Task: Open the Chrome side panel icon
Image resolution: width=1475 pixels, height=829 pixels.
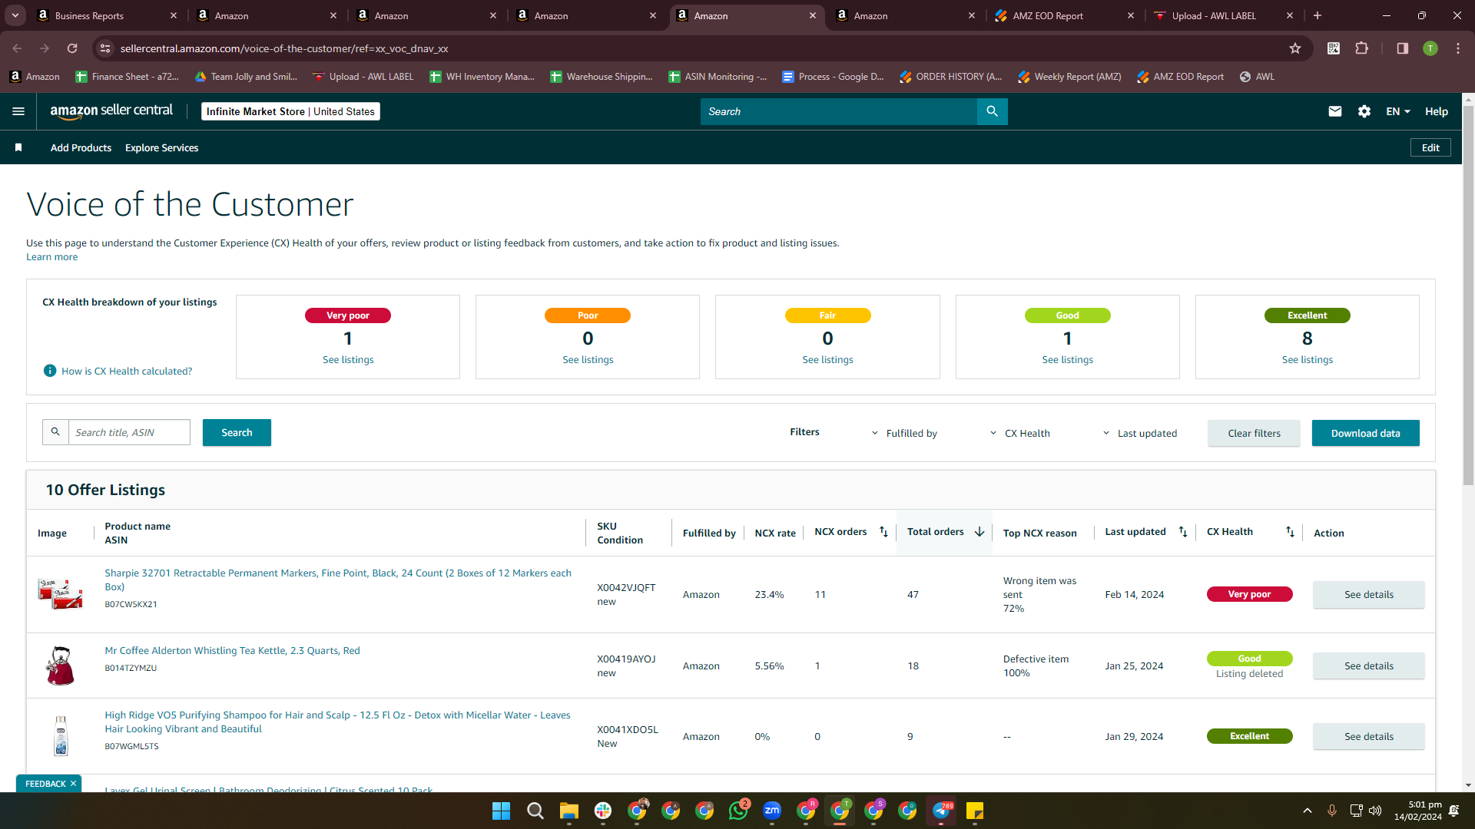Action: tap(1403, 48)
